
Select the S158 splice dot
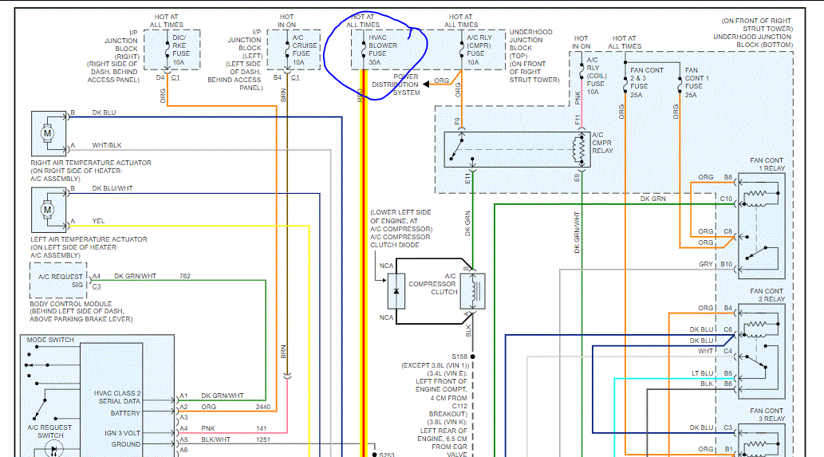pyautogui.click(x=472, y=357)
